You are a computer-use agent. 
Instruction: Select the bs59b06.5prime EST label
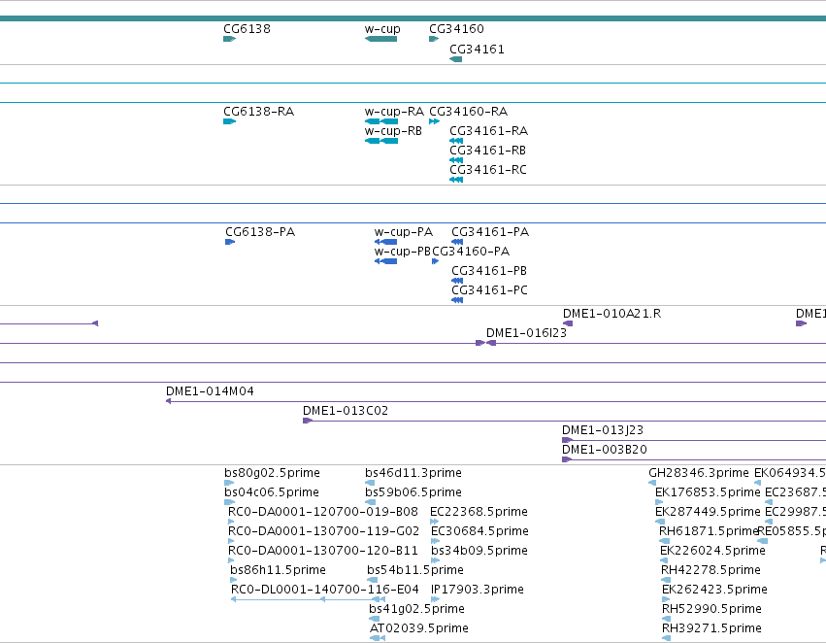point(413,492)
